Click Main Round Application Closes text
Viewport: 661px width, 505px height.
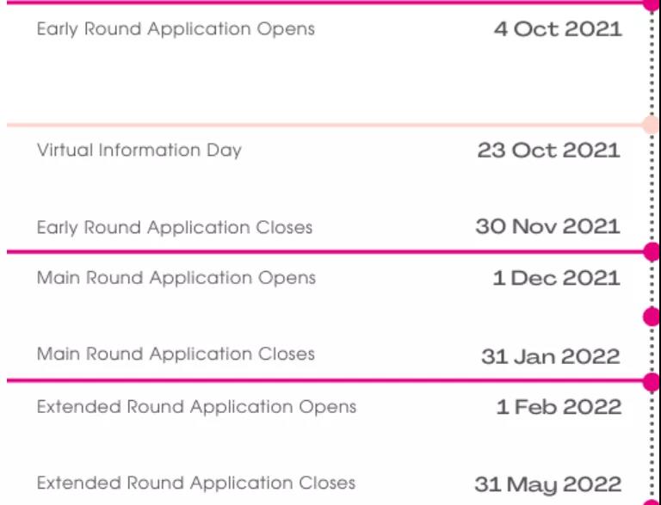click(176, 354)
